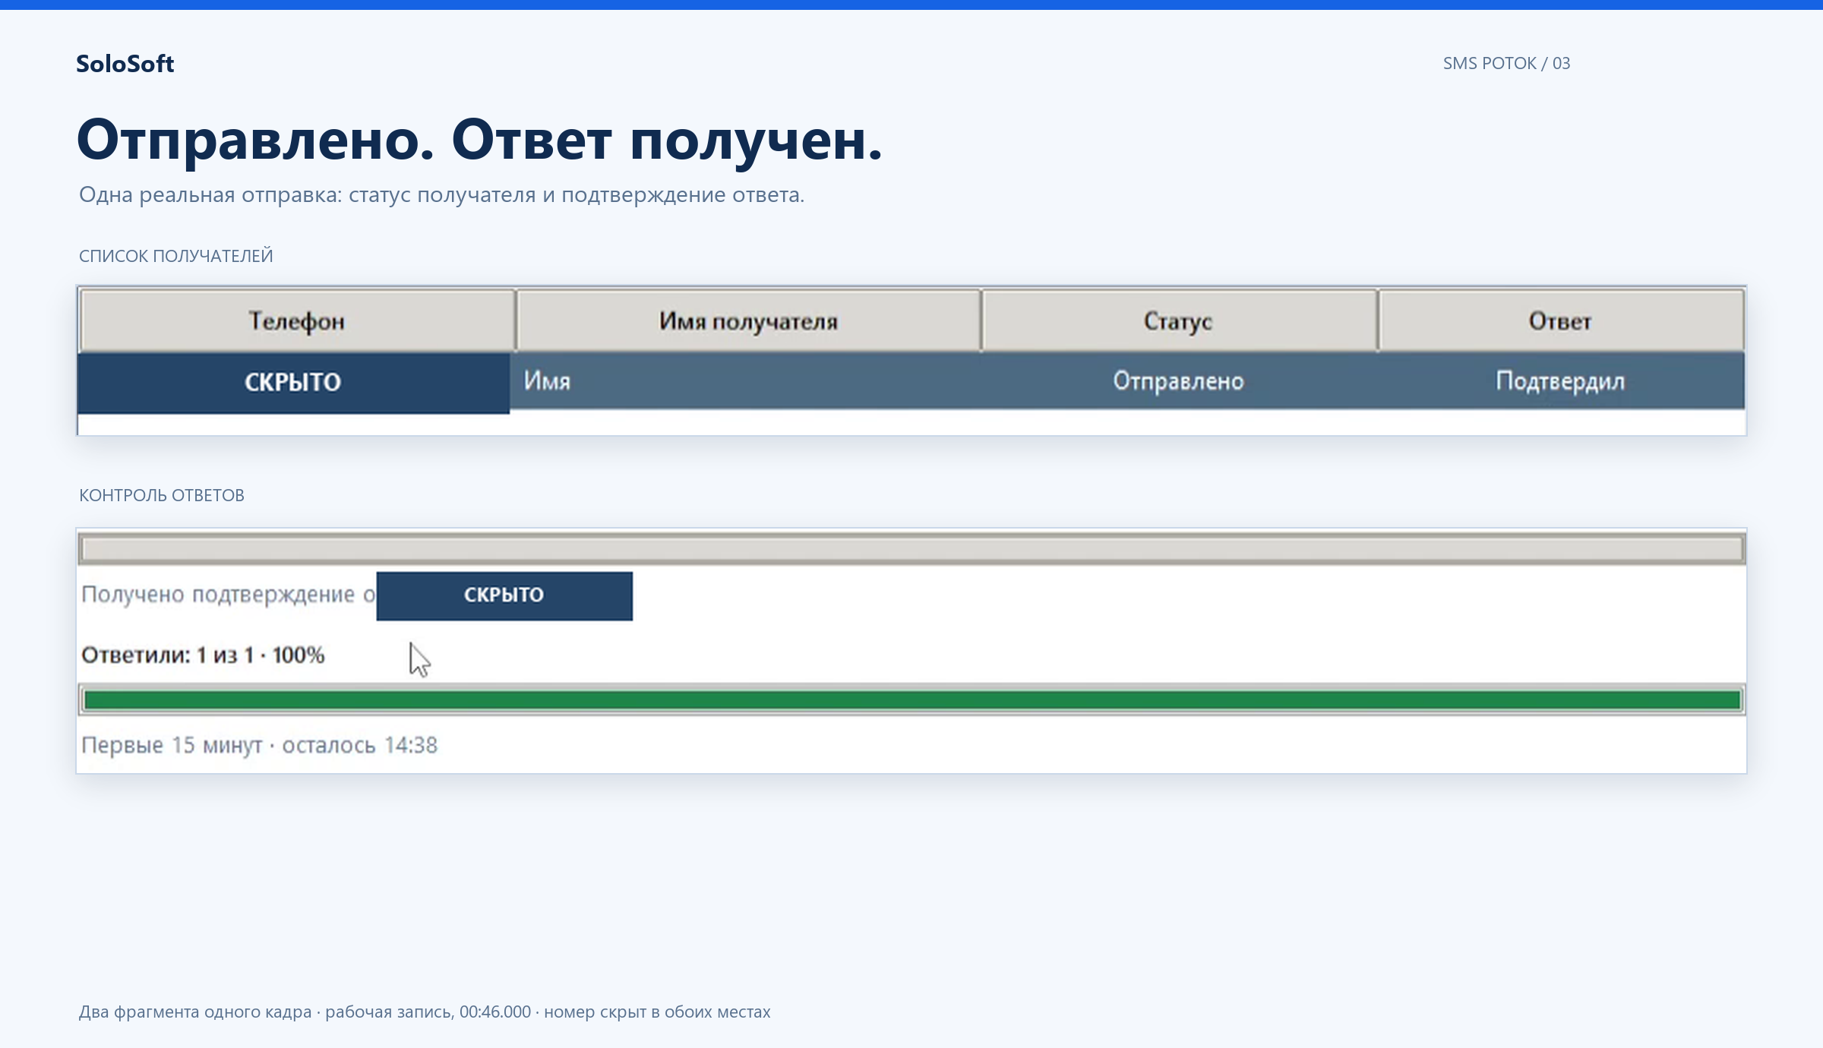Click the heading Отправлено. Ответ получен.
1823x1048 pixels.
click(x=480, y=141)
